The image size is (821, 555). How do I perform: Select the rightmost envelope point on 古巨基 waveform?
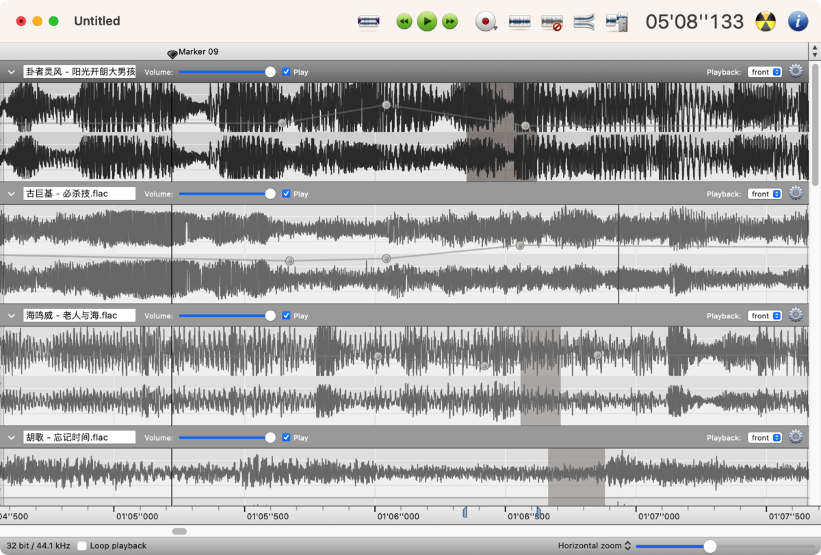(520, 245)
